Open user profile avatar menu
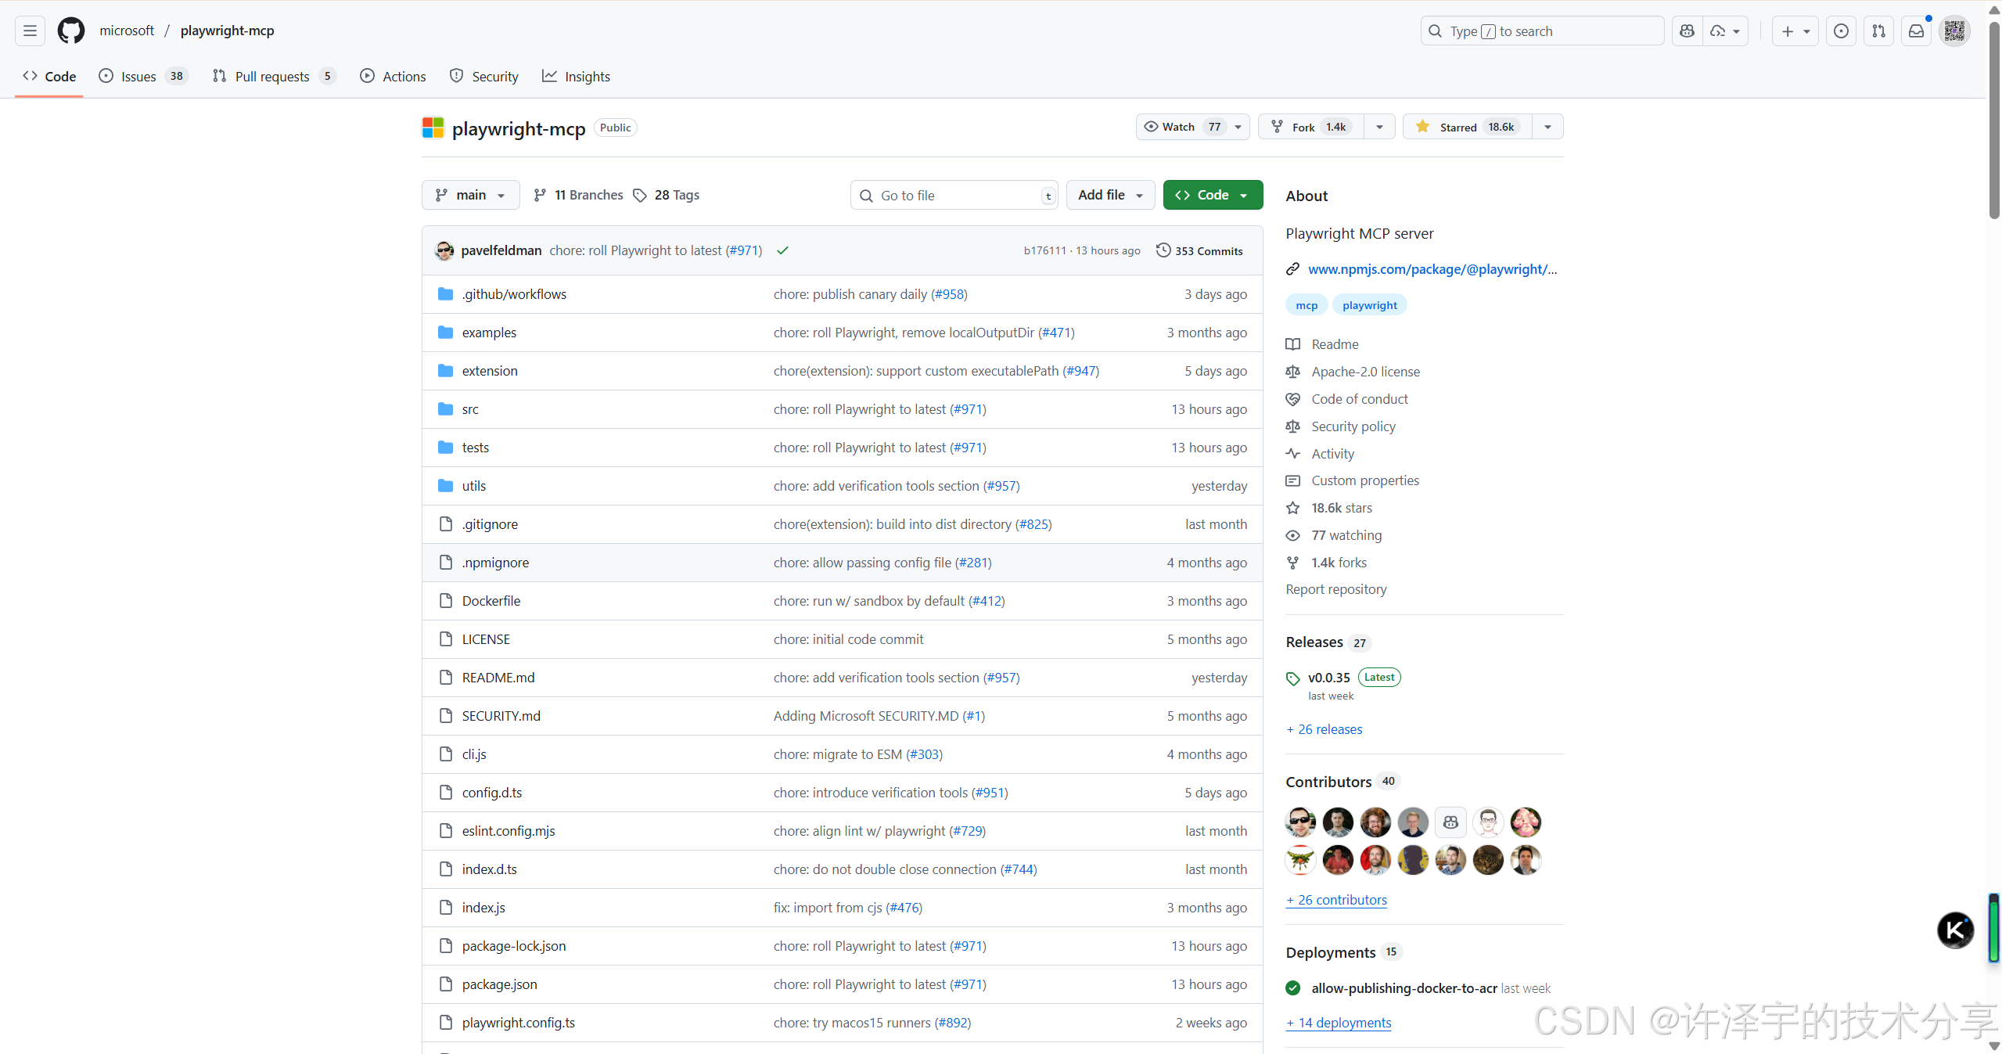Screen dimensions: 2002x1054 (1954, 31)
